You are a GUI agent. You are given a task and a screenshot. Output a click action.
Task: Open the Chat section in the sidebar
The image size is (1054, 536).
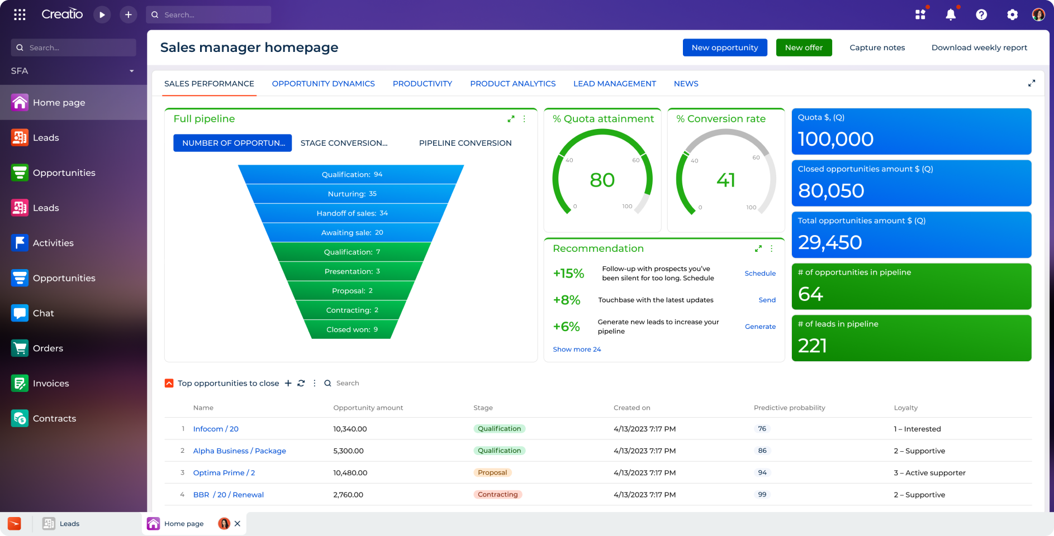44,313
